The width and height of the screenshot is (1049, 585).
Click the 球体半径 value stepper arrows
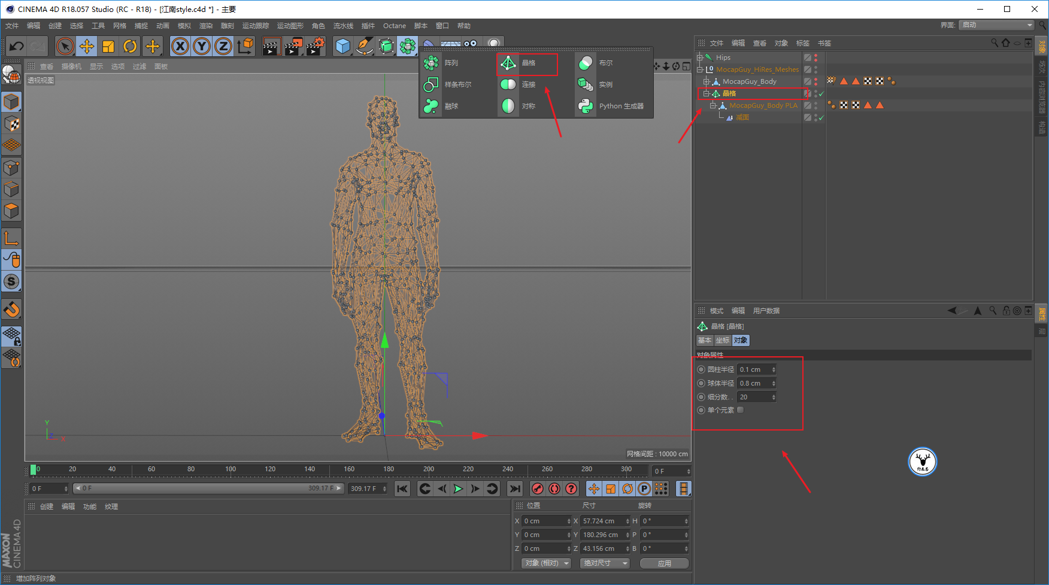pos(774,383)
